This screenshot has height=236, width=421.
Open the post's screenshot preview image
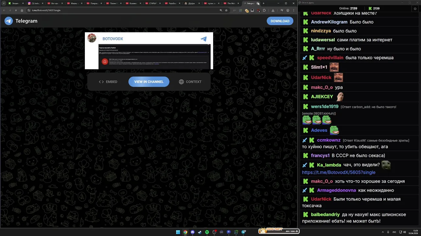(154, 56)
